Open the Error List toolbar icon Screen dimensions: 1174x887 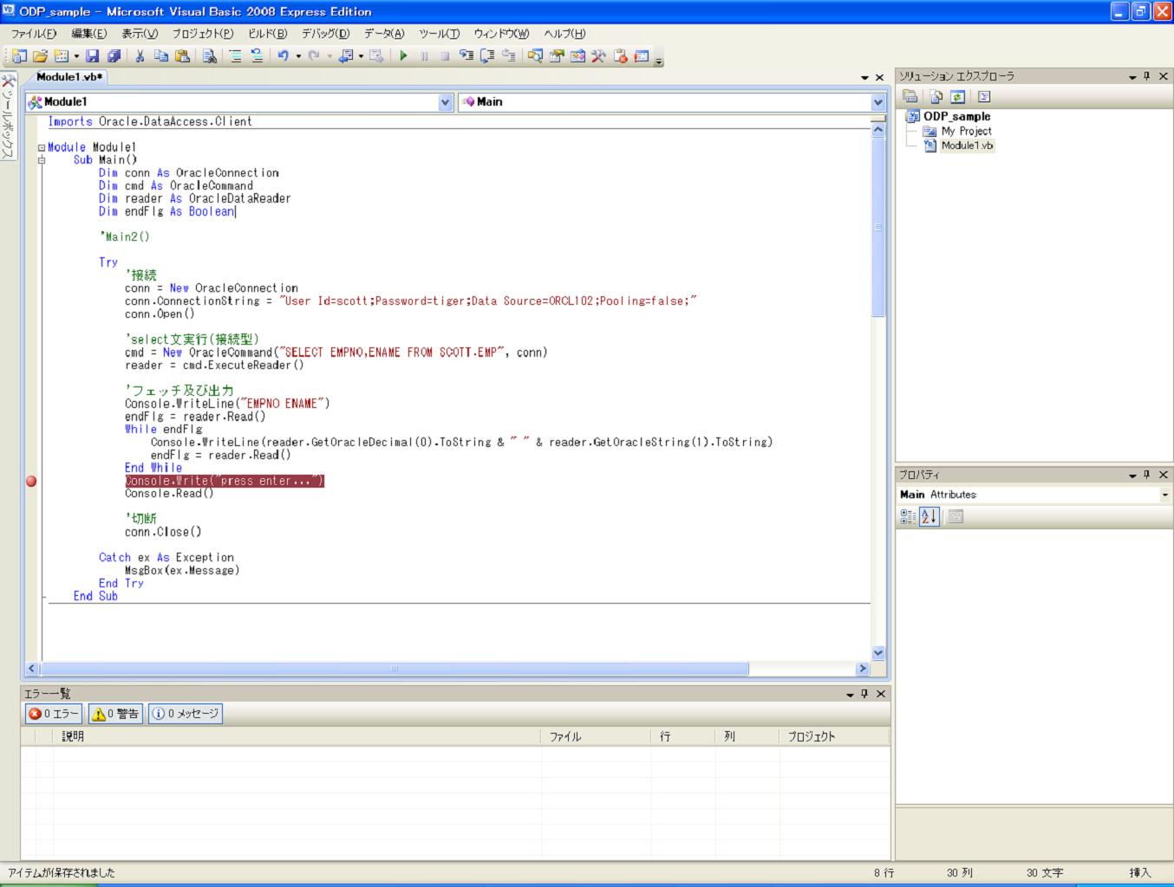(x=620, y=56)
